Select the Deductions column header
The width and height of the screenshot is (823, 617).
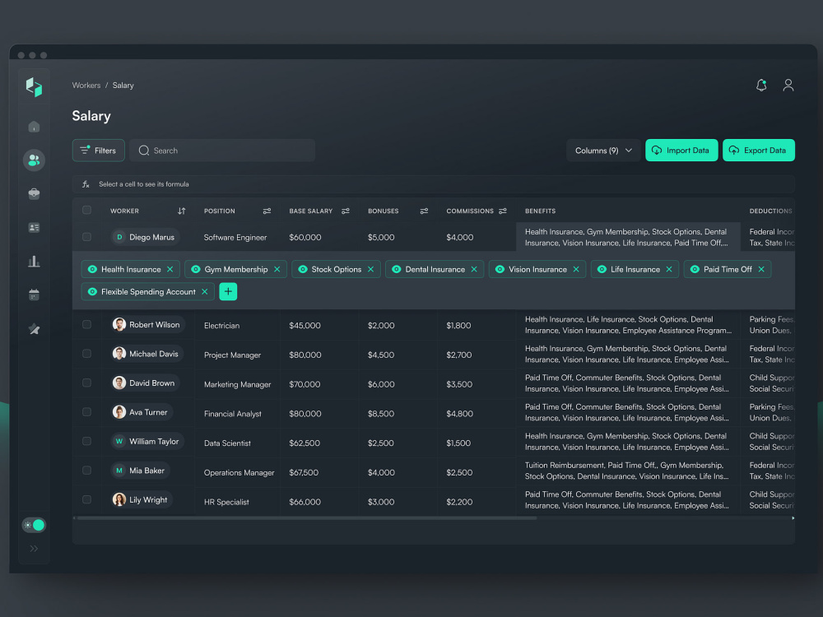[x=770, y=211]
